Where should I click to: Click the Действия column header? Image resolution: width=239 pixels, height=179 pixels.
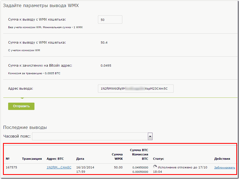point(222,159)
